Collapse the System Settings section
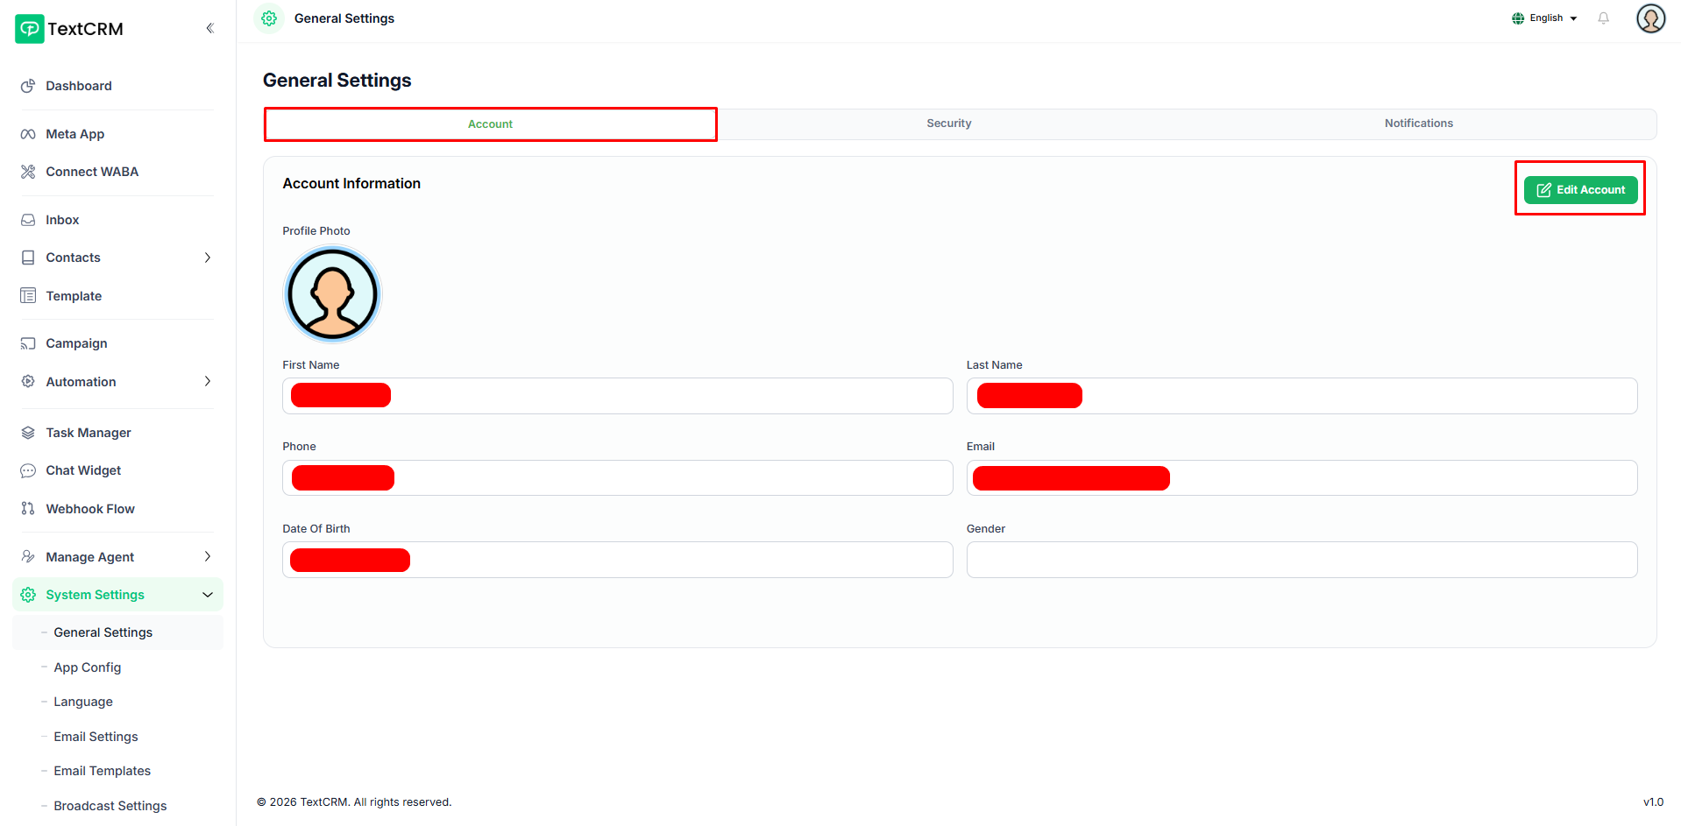1681x826 pixels. (x=208, y=595)
